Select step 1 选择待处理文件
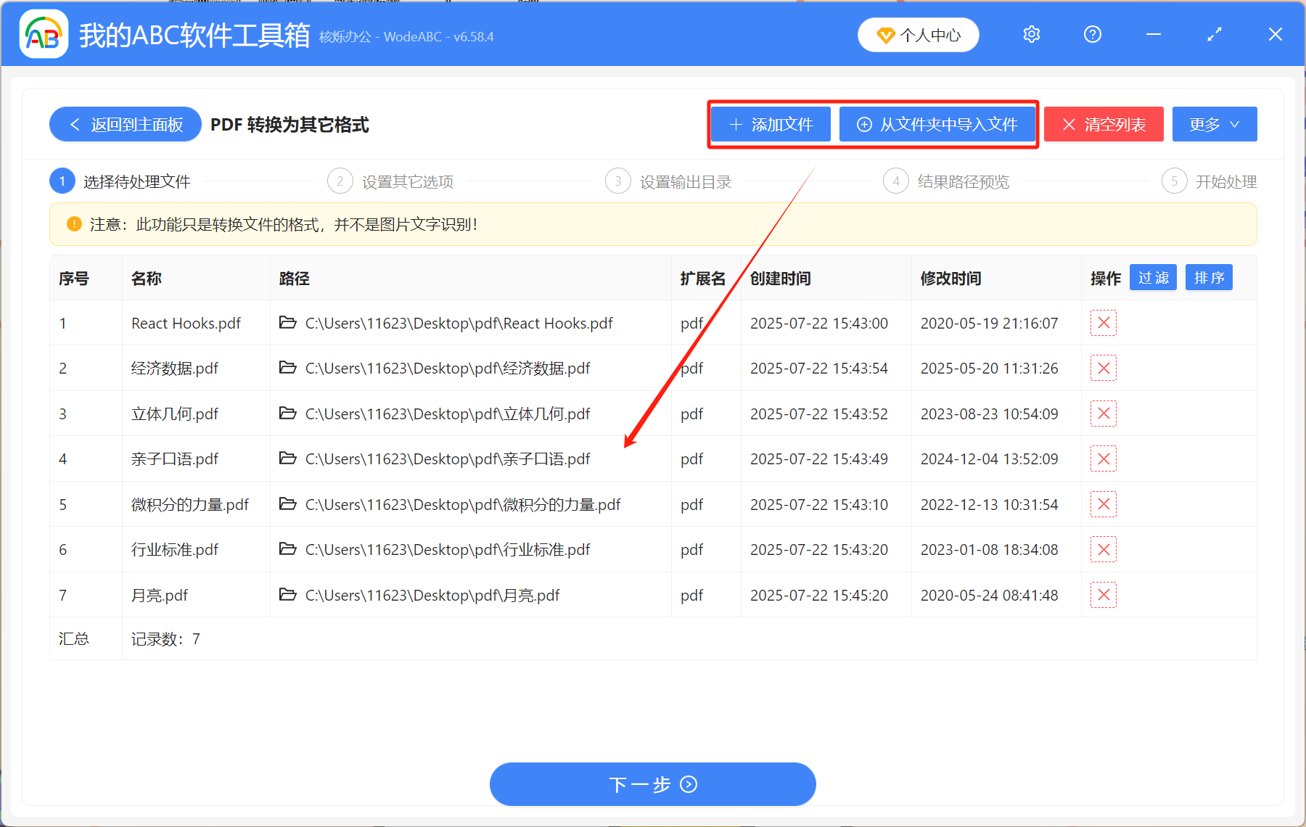1306x827 pixels. (x=120, y=181)
